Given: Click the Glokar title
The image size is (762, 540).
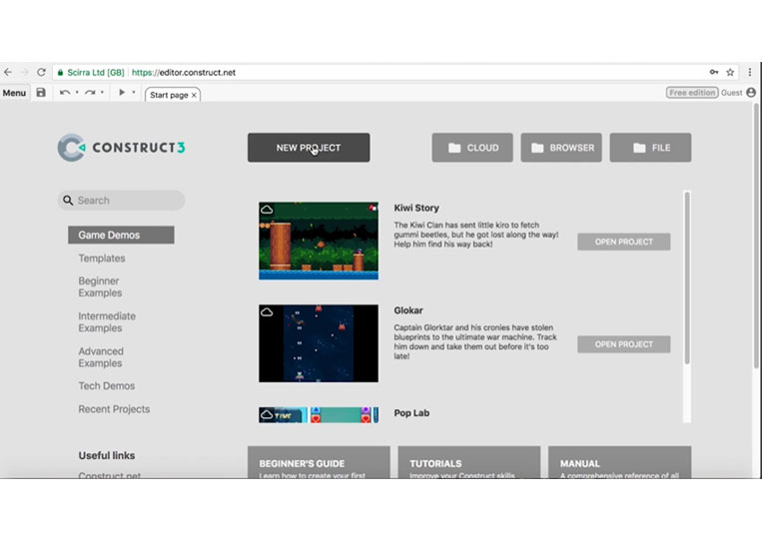Looking at the screenshot, I should pyautogui.click(x=408, y=310).
